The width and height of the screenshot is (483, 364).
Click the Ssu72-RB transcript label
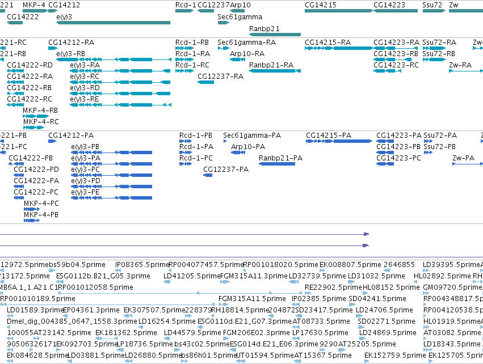[x=439, y=54]
